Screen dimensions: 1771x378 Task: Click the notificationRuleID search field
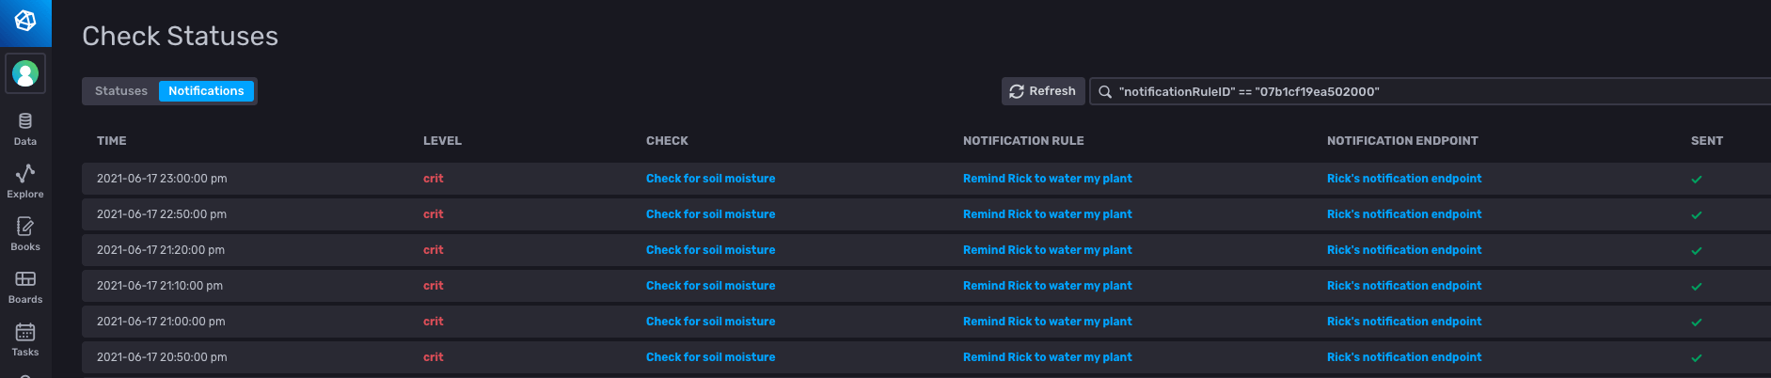tap(1411, 91)
